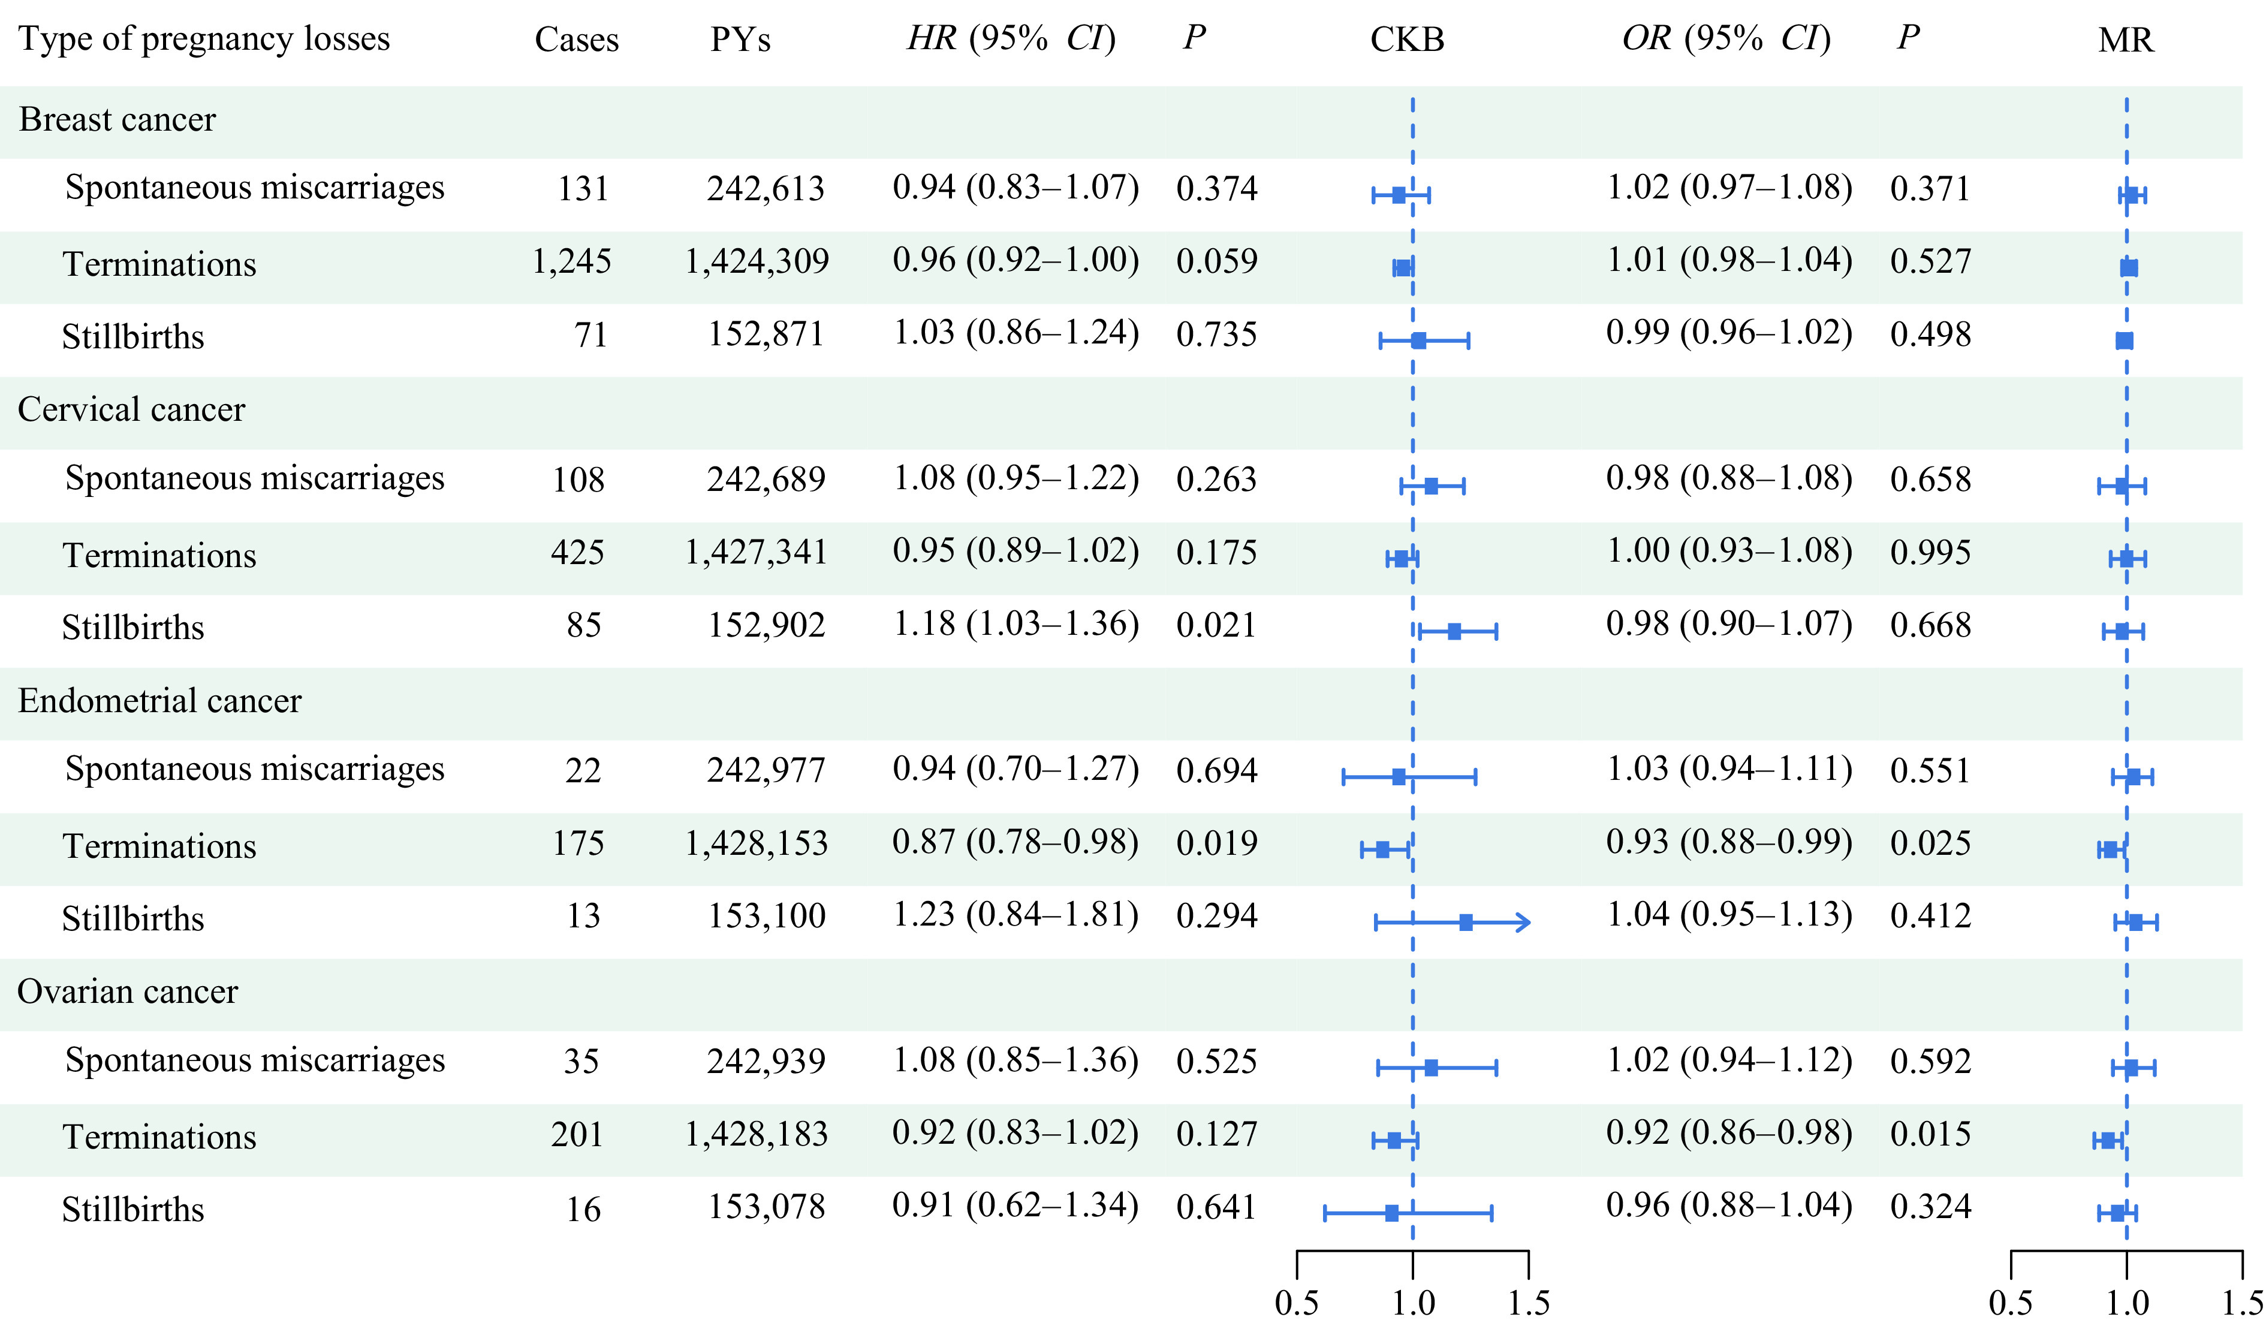
Task: Click MR P value 0.371
Action: pos(1930,189)
